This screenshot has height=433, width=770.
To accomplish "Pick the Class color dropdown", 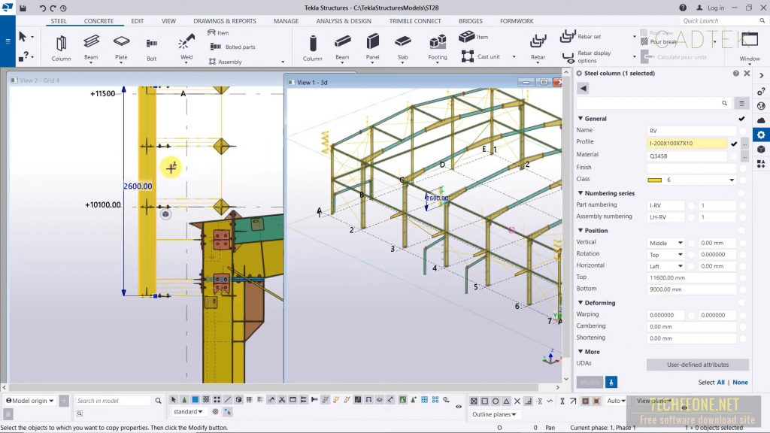I will pos(692,180).
